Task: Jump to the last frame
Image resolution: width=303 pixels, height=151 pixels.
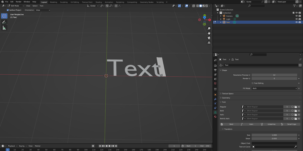Action: [x=116, y=146]
